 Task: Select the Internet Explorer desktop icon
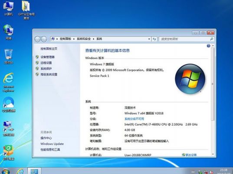9,82
